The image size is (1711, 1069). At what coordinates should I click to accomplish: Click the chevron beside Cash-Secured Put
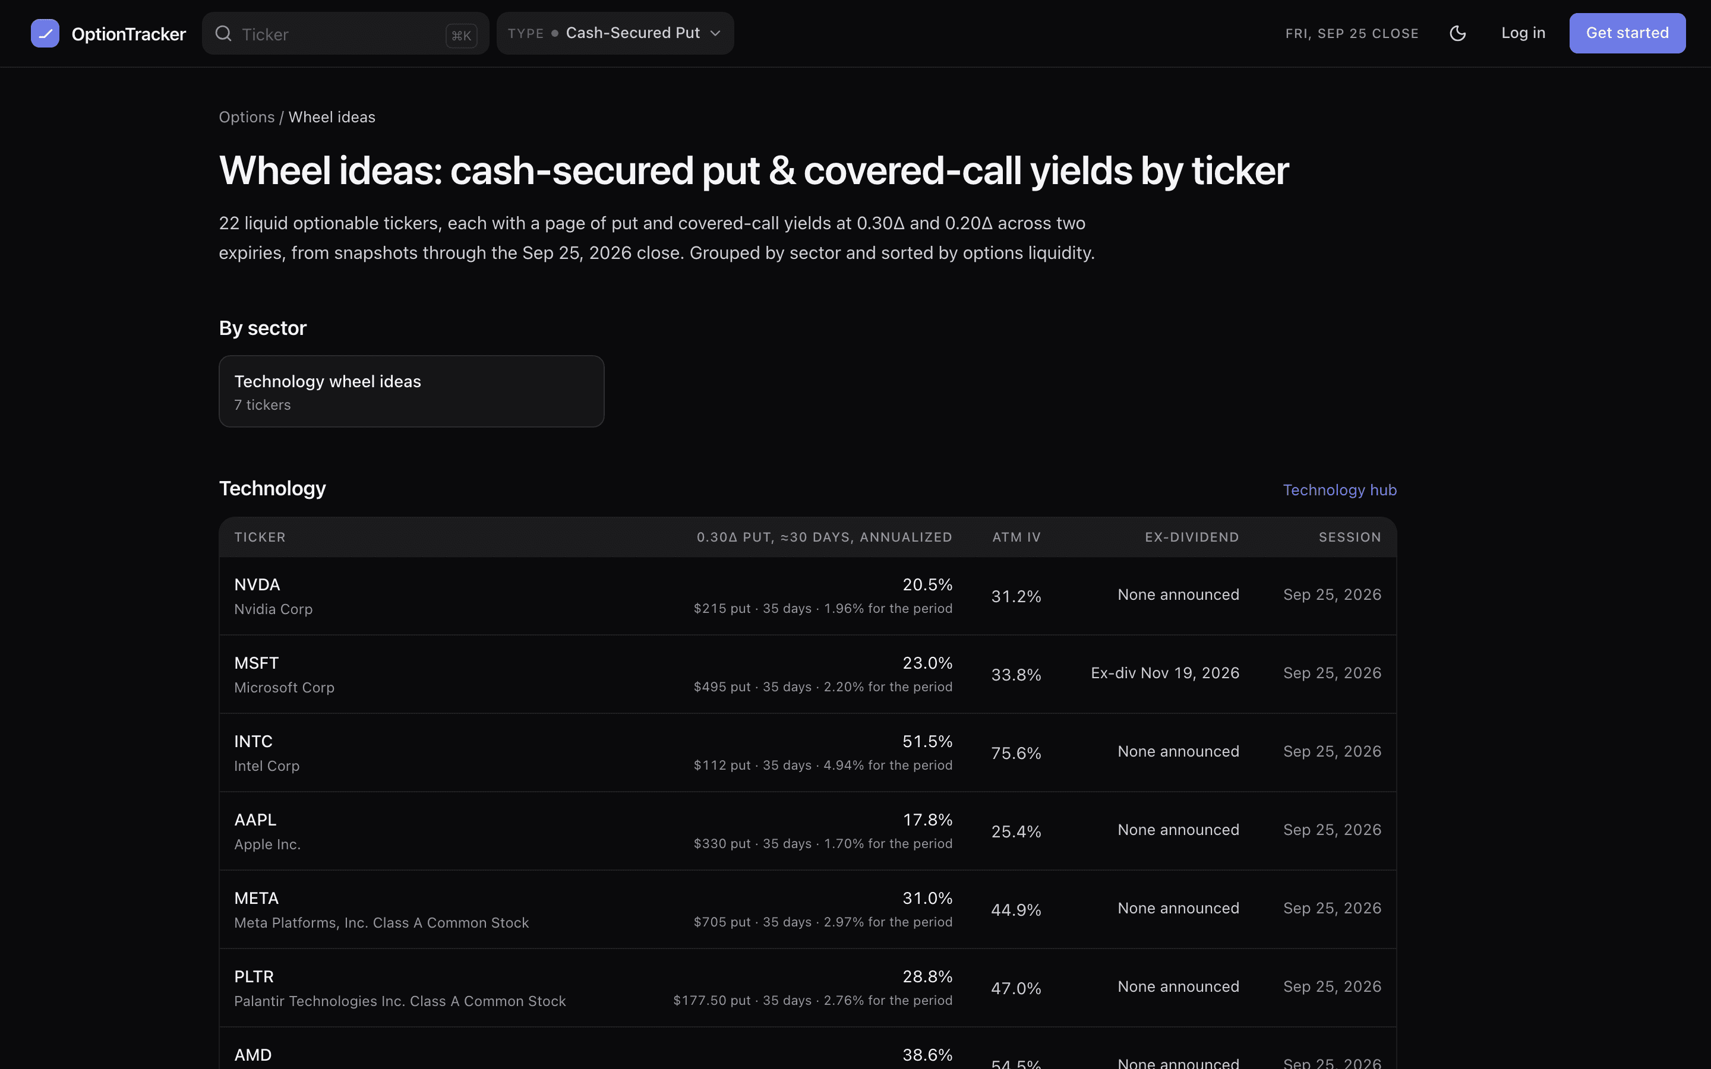[715, 33]
